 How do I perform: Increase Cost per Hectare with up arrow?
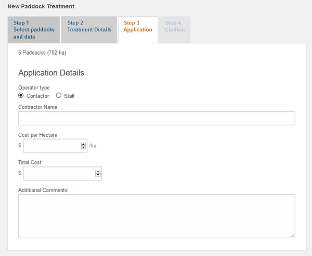[83, 144]
